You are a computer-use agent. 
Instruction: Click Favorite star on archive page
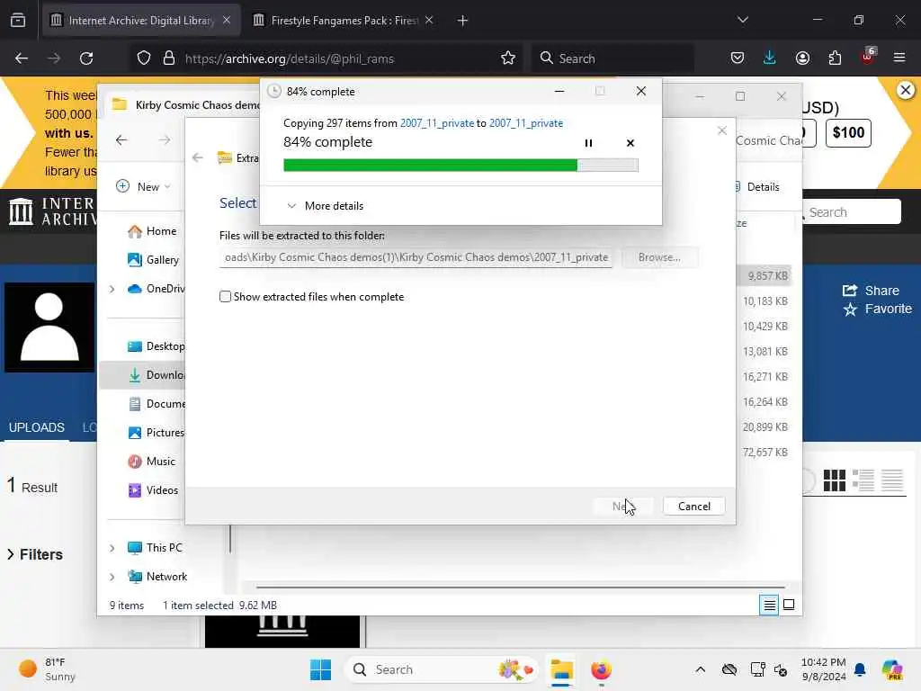point(878,309)
